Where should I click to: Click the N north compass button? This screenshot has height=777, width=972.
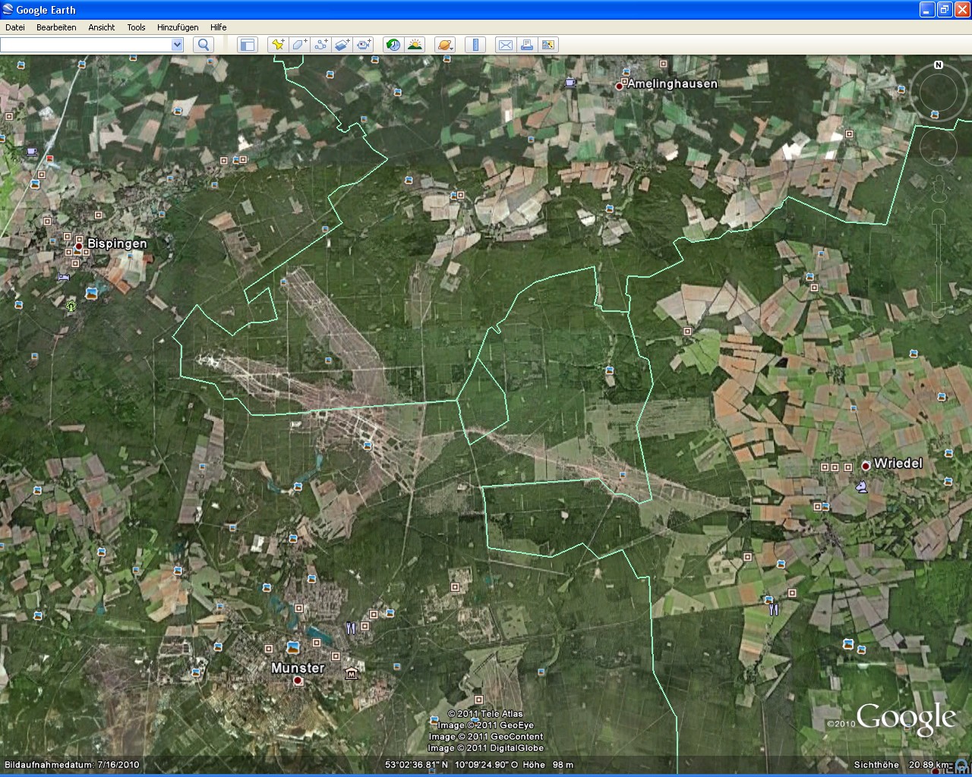939,65
